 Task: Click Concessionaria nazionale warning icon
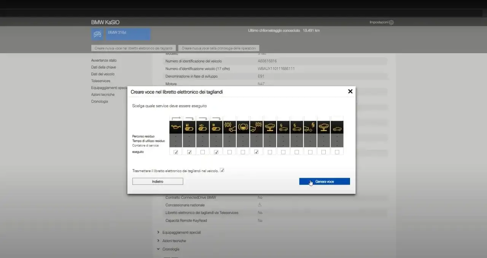260,205
